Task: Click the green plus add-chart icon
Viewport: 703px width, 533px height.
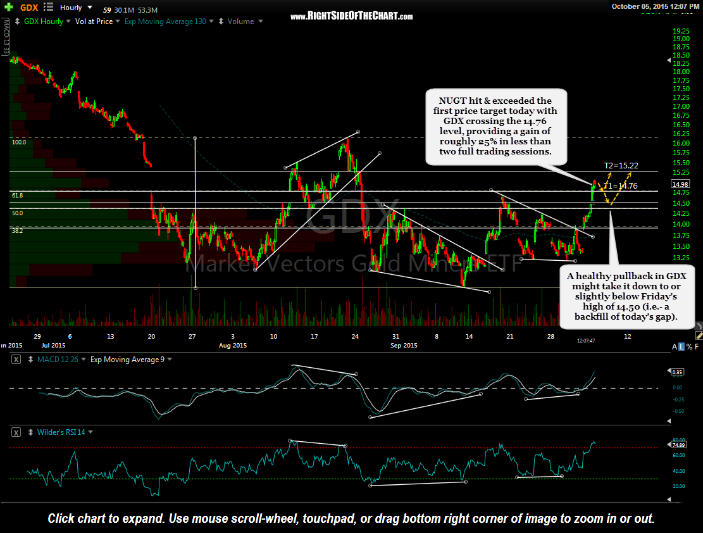Action: point(8,7)
